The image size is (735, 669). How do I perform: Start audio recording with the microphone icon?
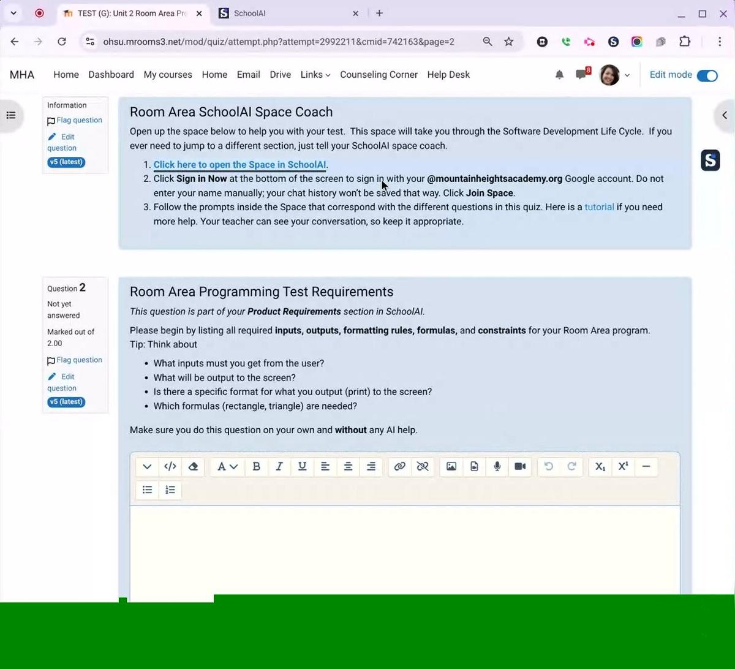click(497, 467)
